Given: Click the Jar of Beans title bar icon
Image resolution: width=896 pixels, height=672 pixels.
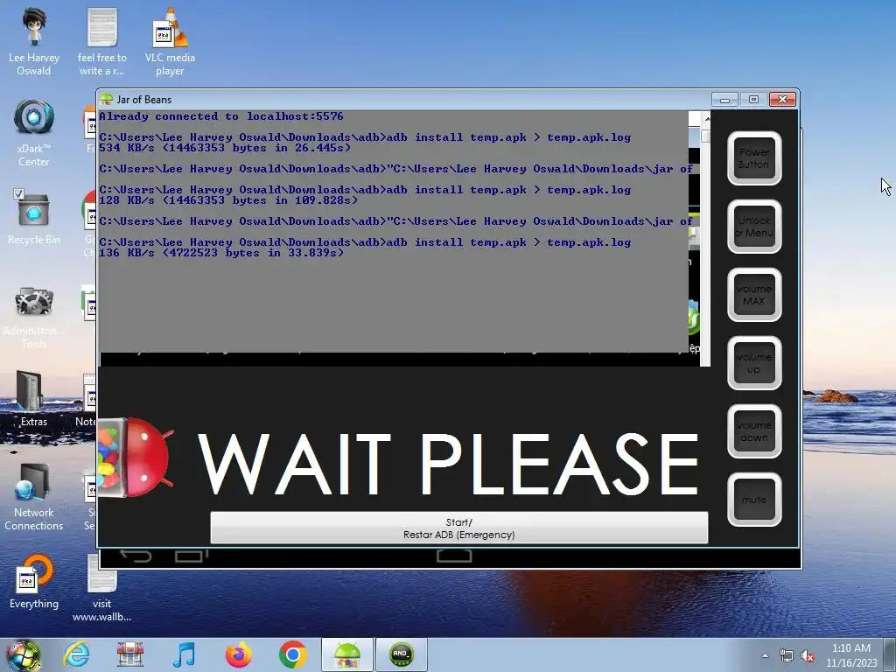Looking at the screenshot, I should click(106, 100).
